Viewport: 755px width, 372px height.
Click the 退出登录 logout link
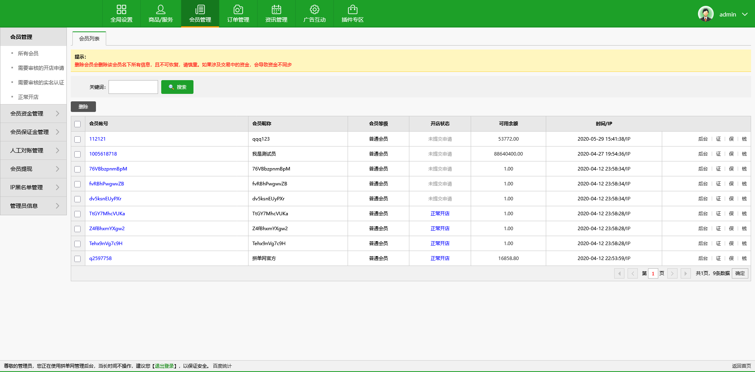(164, 366)
